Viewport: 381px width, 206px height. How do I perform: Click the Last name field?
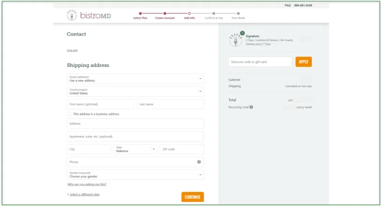pos(170,104)
